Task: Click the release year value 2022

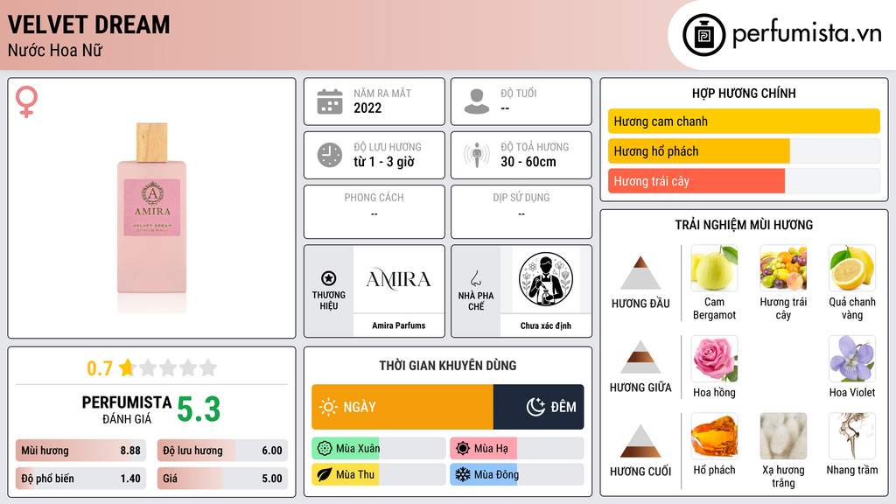Action: [367, 108]
